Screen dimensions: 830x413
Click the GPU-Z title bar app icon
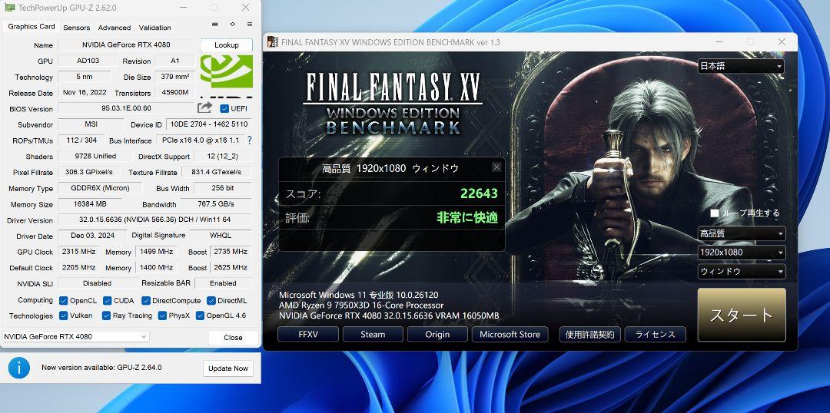pyautogui.click(x=9, y=8)
